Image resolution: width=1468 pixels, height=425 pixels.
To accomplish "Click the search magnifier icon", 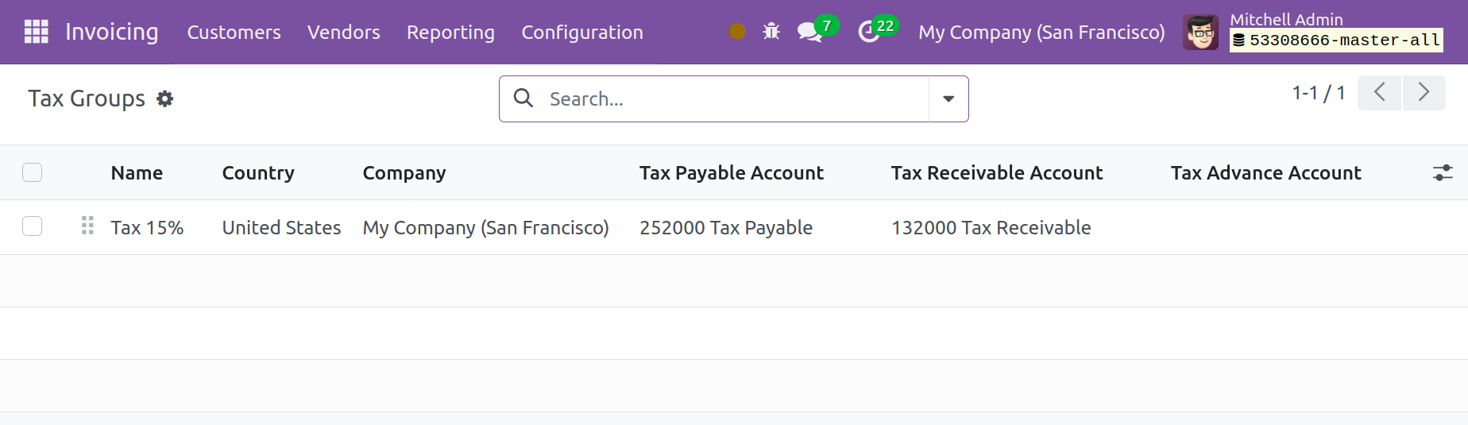I will coord(523,98).
